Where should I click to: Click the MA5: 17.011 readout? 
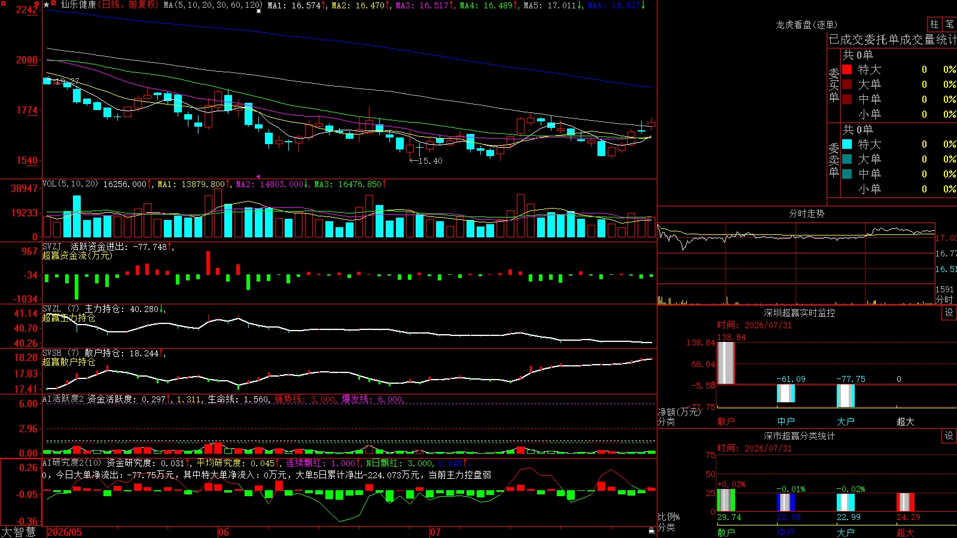pyautogui.click(x=553, y=5)
